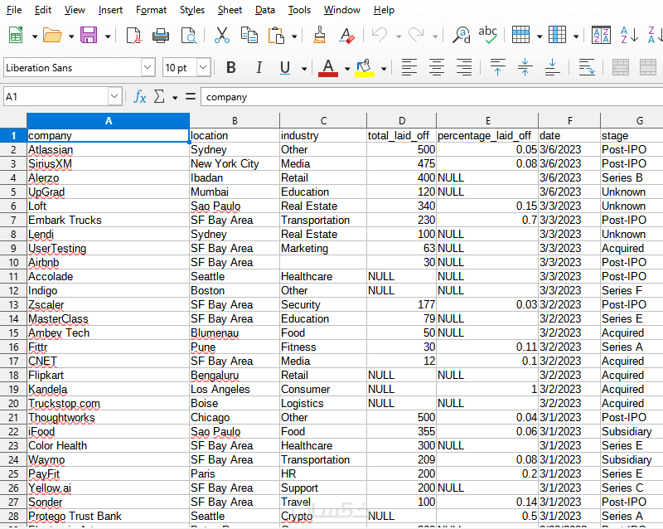Apply red font color
The height and width of the screenshot is (529, 663).
(327, 68)
